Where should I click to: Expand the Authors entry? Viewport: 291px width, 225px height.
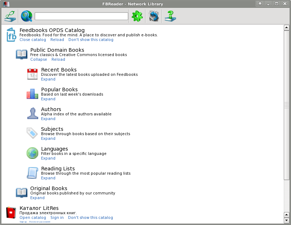(48, 119)
